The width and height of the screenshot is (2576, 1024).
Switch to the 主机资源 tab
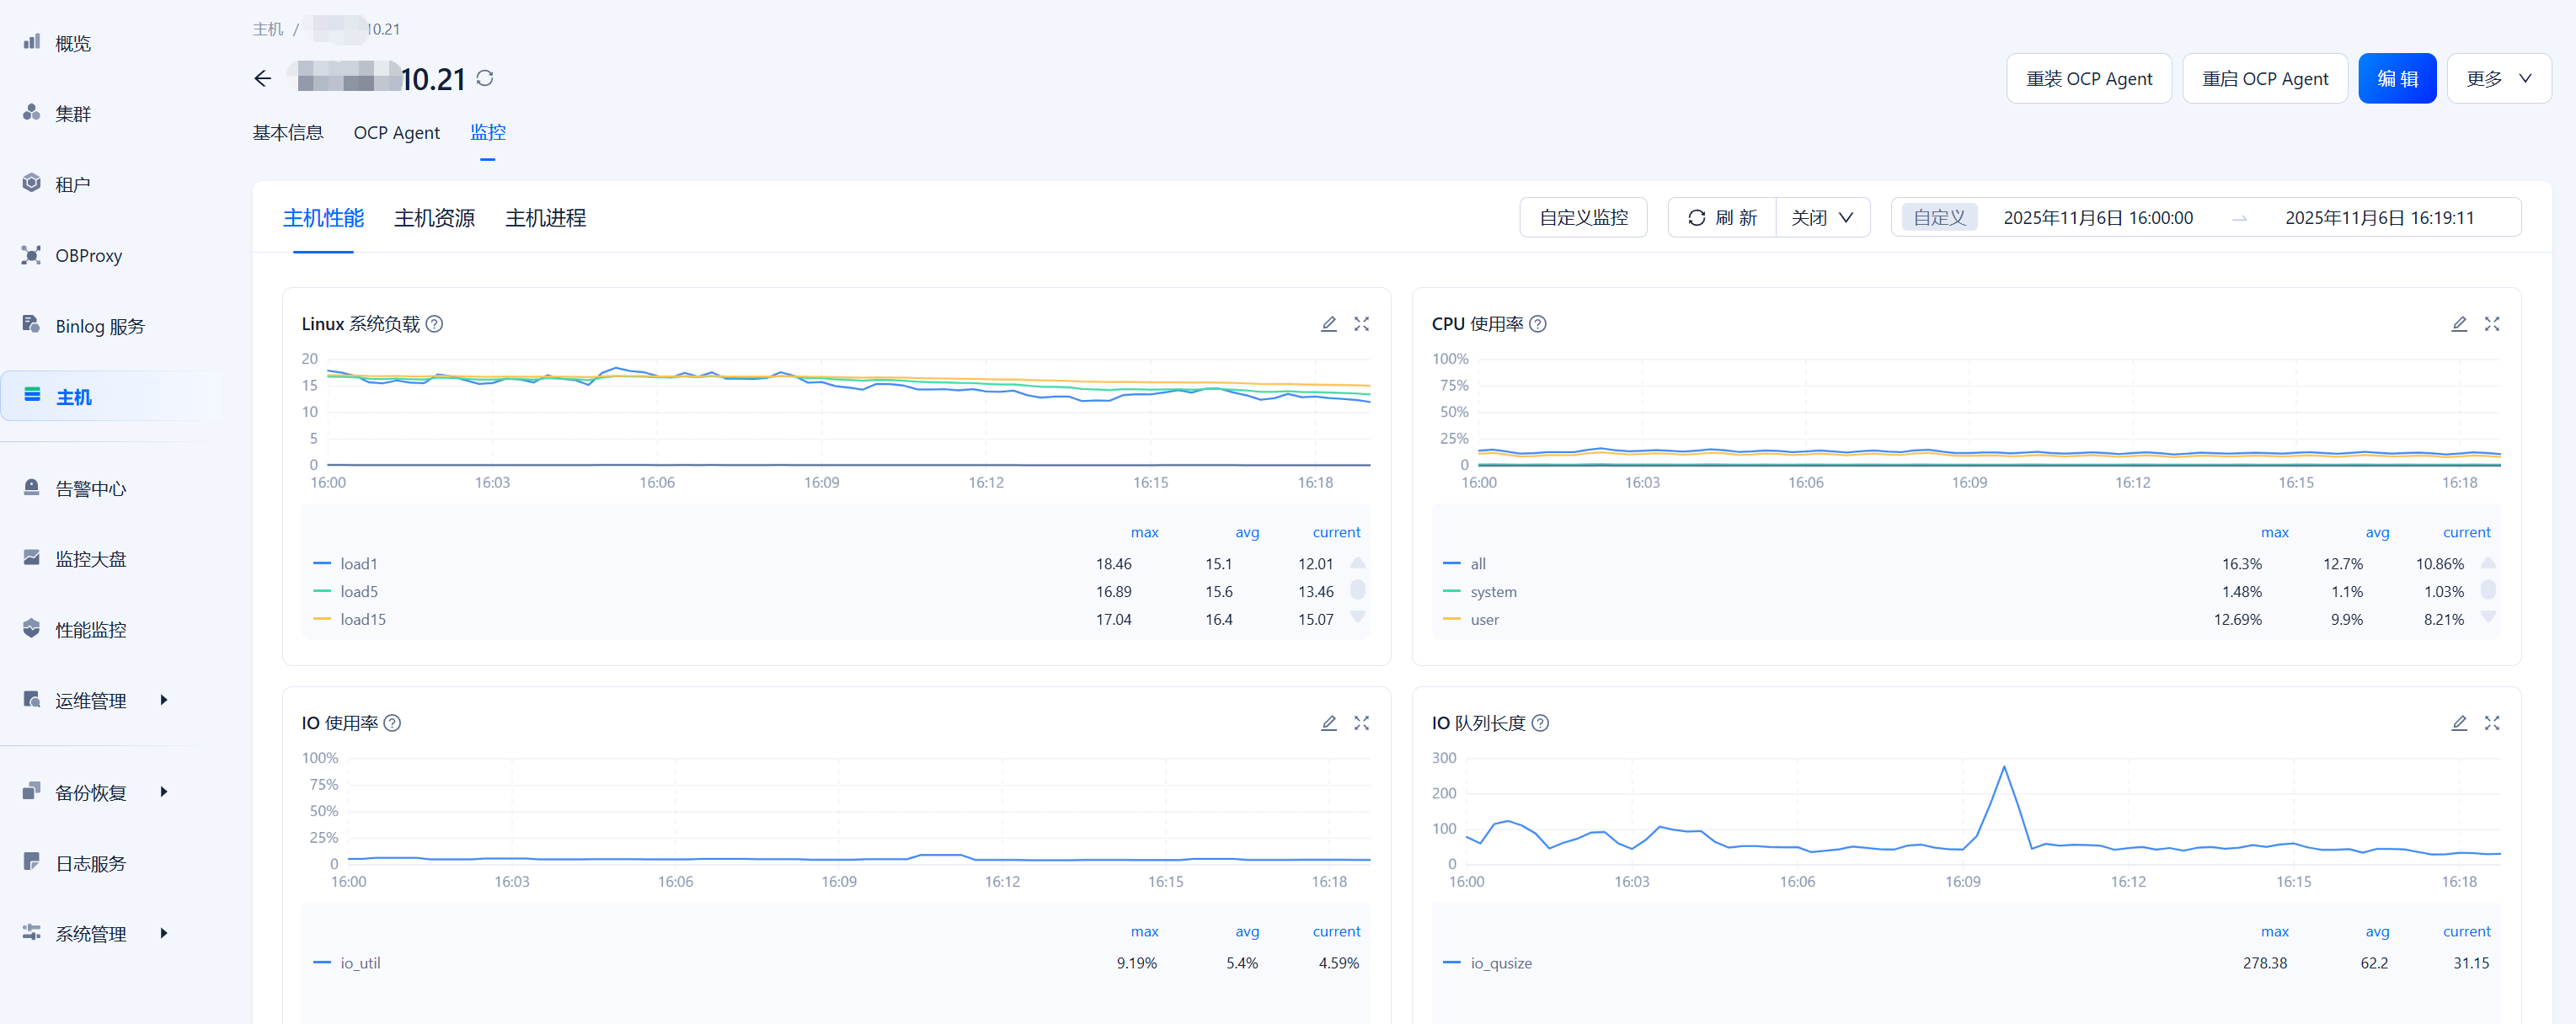pyautogui.click(x=434, y=218)
